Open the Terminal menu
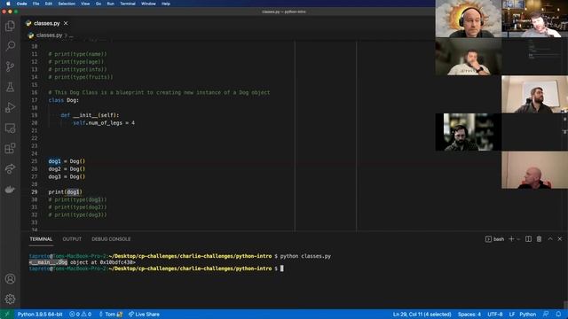568x319 pixels. (x=128, y=4)
